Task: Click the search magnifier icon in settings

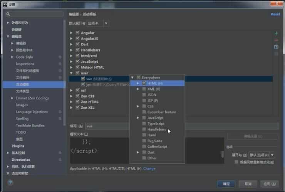Action: click(8, 14)
